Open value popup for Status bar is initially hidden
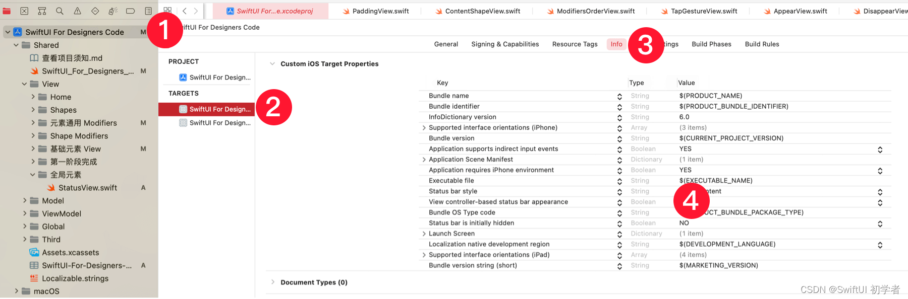This screenshot has width=908, height=299. click(880, 223)
